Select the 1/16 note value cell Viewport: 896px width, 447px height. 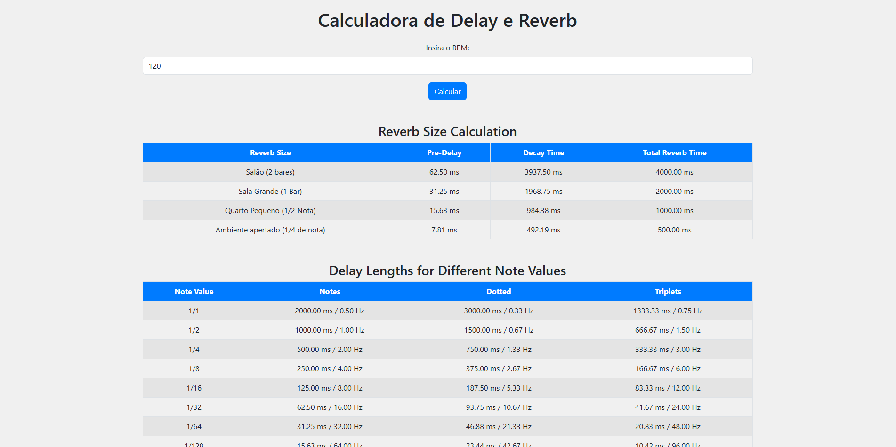[x=194, y=388]
